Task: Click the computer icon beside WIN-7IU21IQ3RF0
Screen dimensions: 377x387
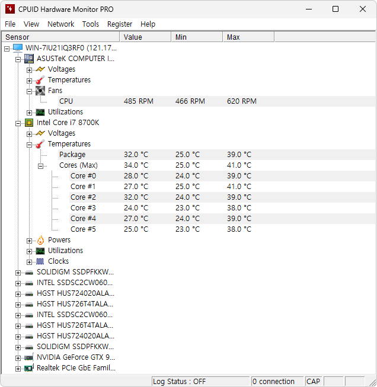Action: [18, 48]
